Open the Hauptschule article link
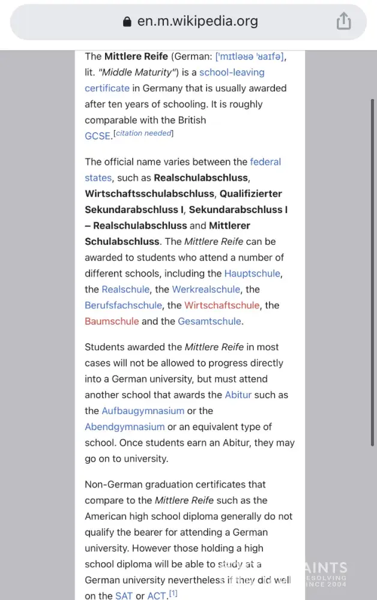This screenshot has height=600, width=377. pyautogui.click(x=252, y=274)
